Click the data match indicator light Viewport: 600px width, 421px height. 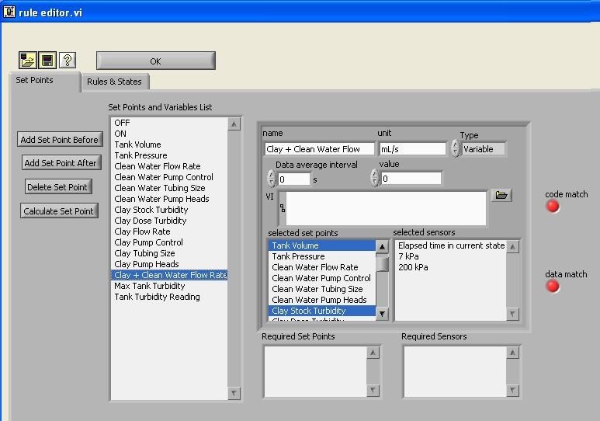tap(553, 286)
